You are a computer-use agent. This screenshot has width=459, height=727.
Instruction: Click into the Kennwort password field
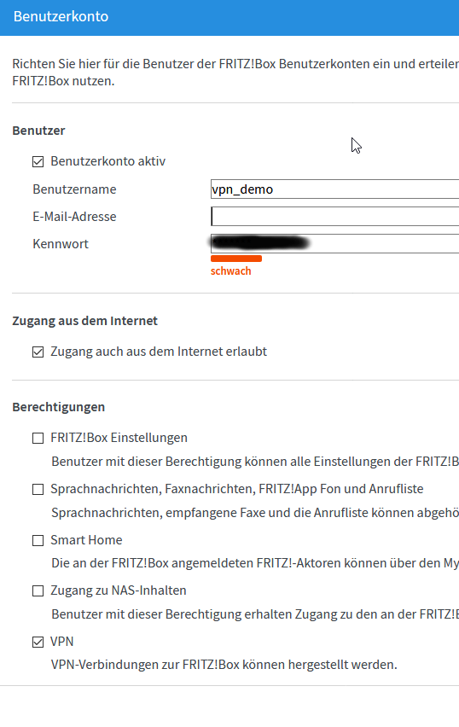click(334, 244)
